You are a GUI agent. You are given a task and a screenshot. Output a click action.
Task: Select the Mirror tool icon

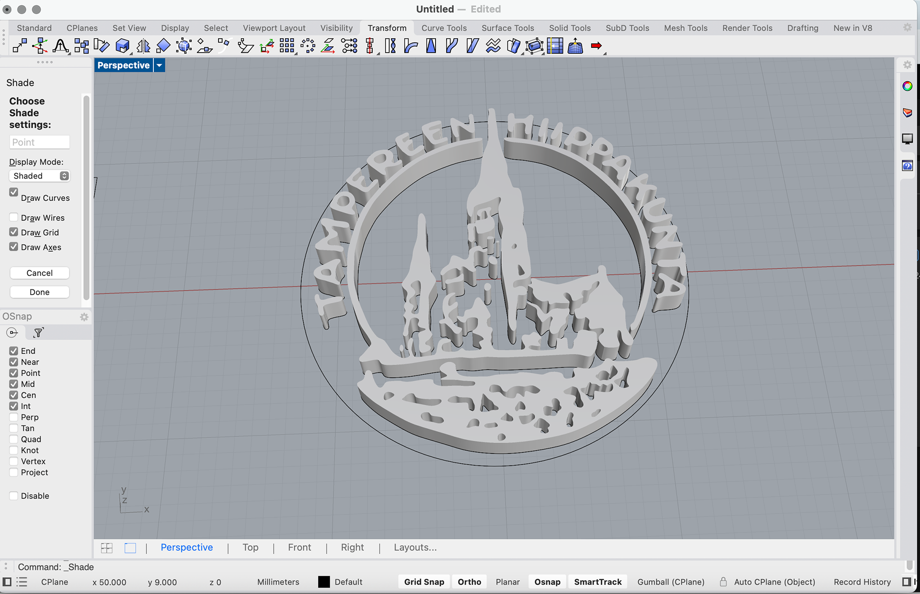143,46
